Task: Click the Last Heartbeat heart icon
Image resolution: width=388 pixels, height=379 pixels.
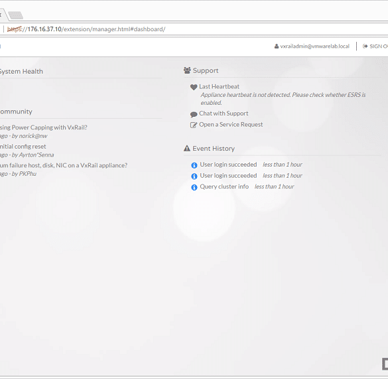Action: 194,87
